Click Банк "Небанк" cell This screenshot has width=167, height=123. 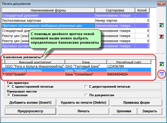[86, 70]
